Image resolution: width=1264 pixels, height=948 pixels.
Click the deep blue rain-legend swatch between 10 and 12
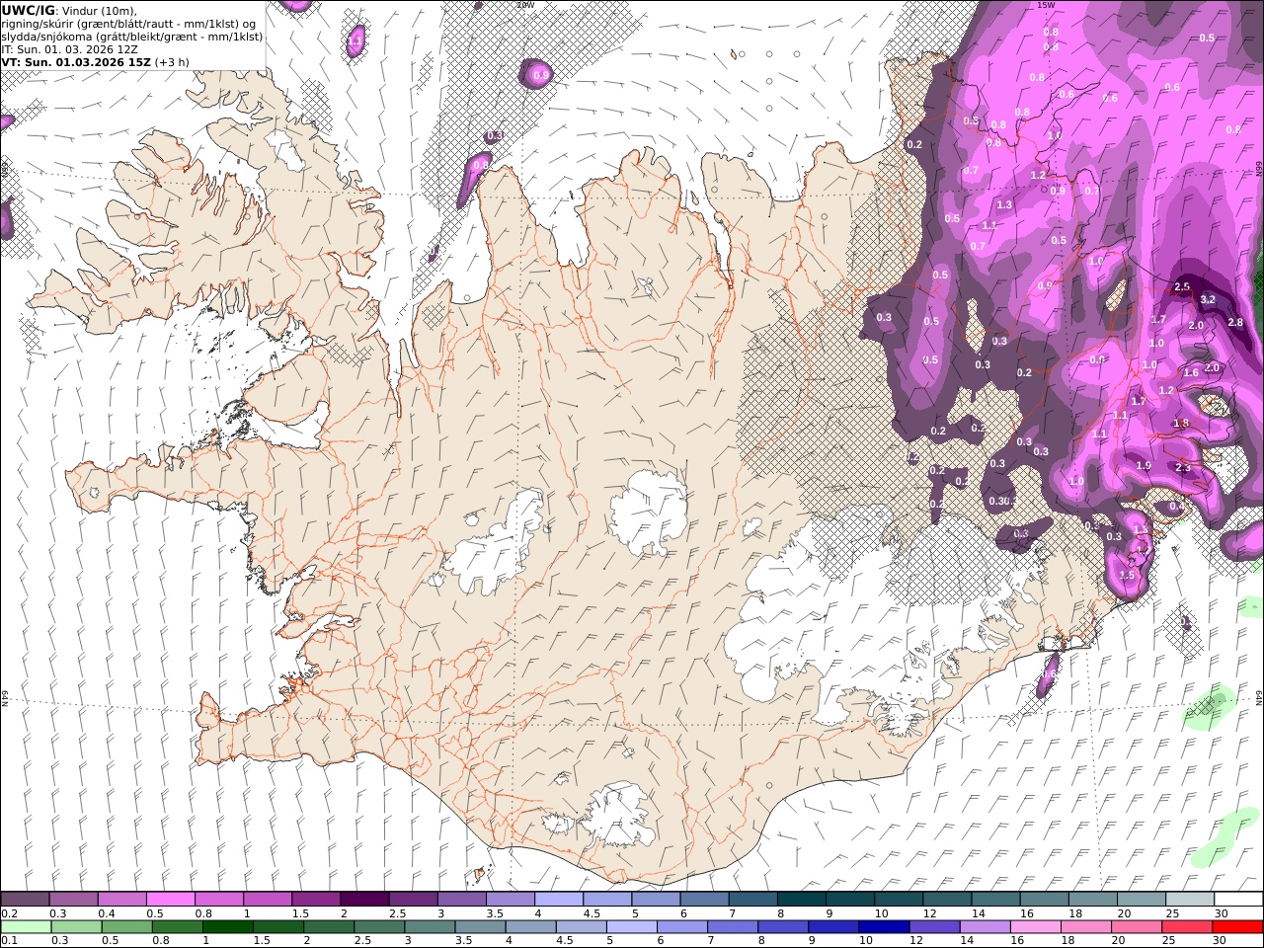tap(883, 927)
